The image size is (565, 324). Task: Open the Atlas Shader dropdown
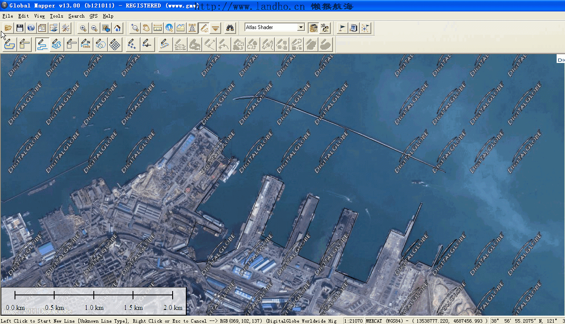[301, 27]
